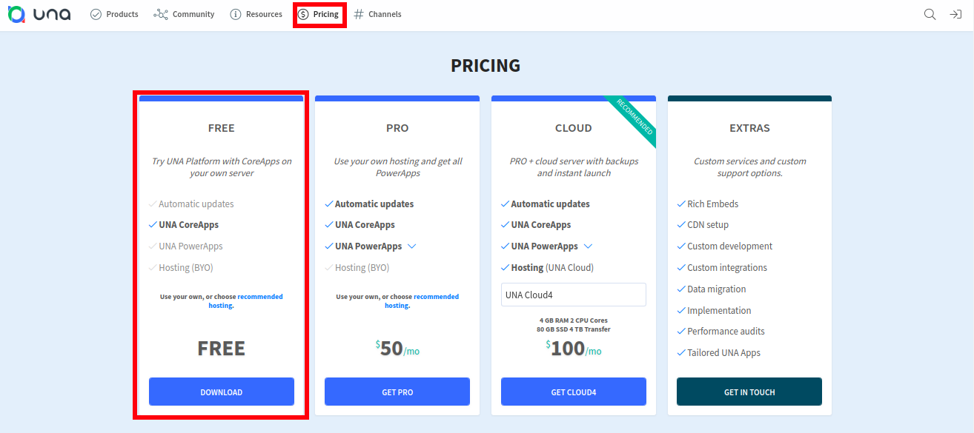Image resolution: width=974 pixels, height=433 pixels.
Task: Click the Community network nodes icon
Action: pos(161,14)
